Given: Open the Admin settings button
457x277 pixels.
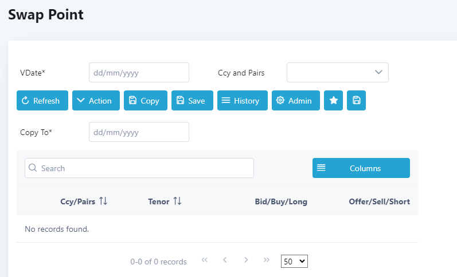Looking at the screenshot, I should 296,100.
